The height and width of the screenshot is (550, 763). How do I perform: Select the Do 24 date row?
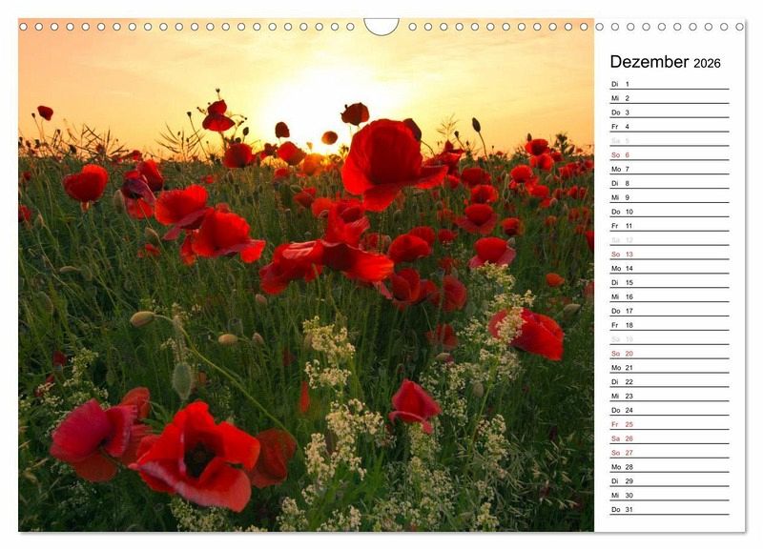(x=670, y=410)
